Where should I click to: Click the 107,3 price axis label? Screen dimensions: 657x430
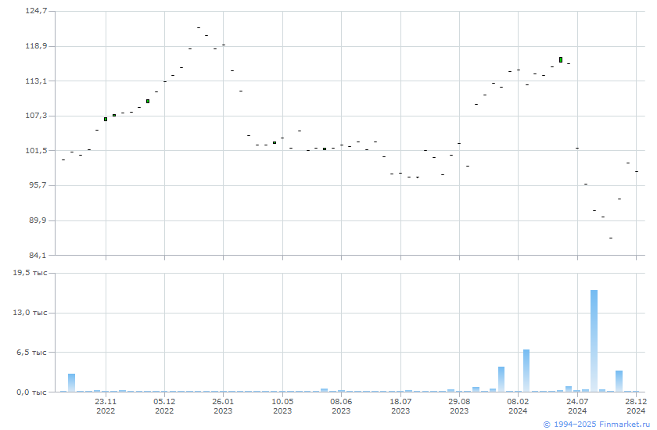[x=37, y=115]
